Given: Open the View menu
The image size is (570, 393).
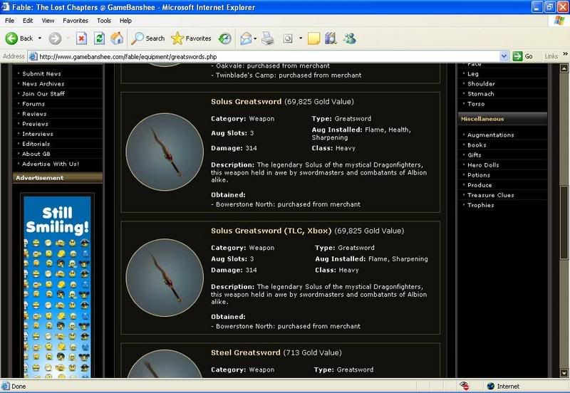Looking at the screenshot, I should (48, 21).
